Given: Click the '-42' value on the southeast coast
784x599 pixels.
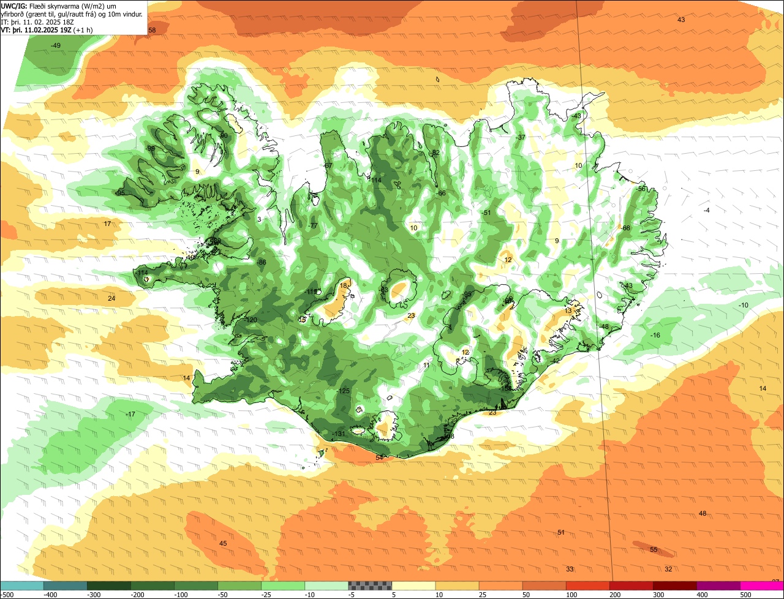Looking at the screenshot, I should pos(556,361).
